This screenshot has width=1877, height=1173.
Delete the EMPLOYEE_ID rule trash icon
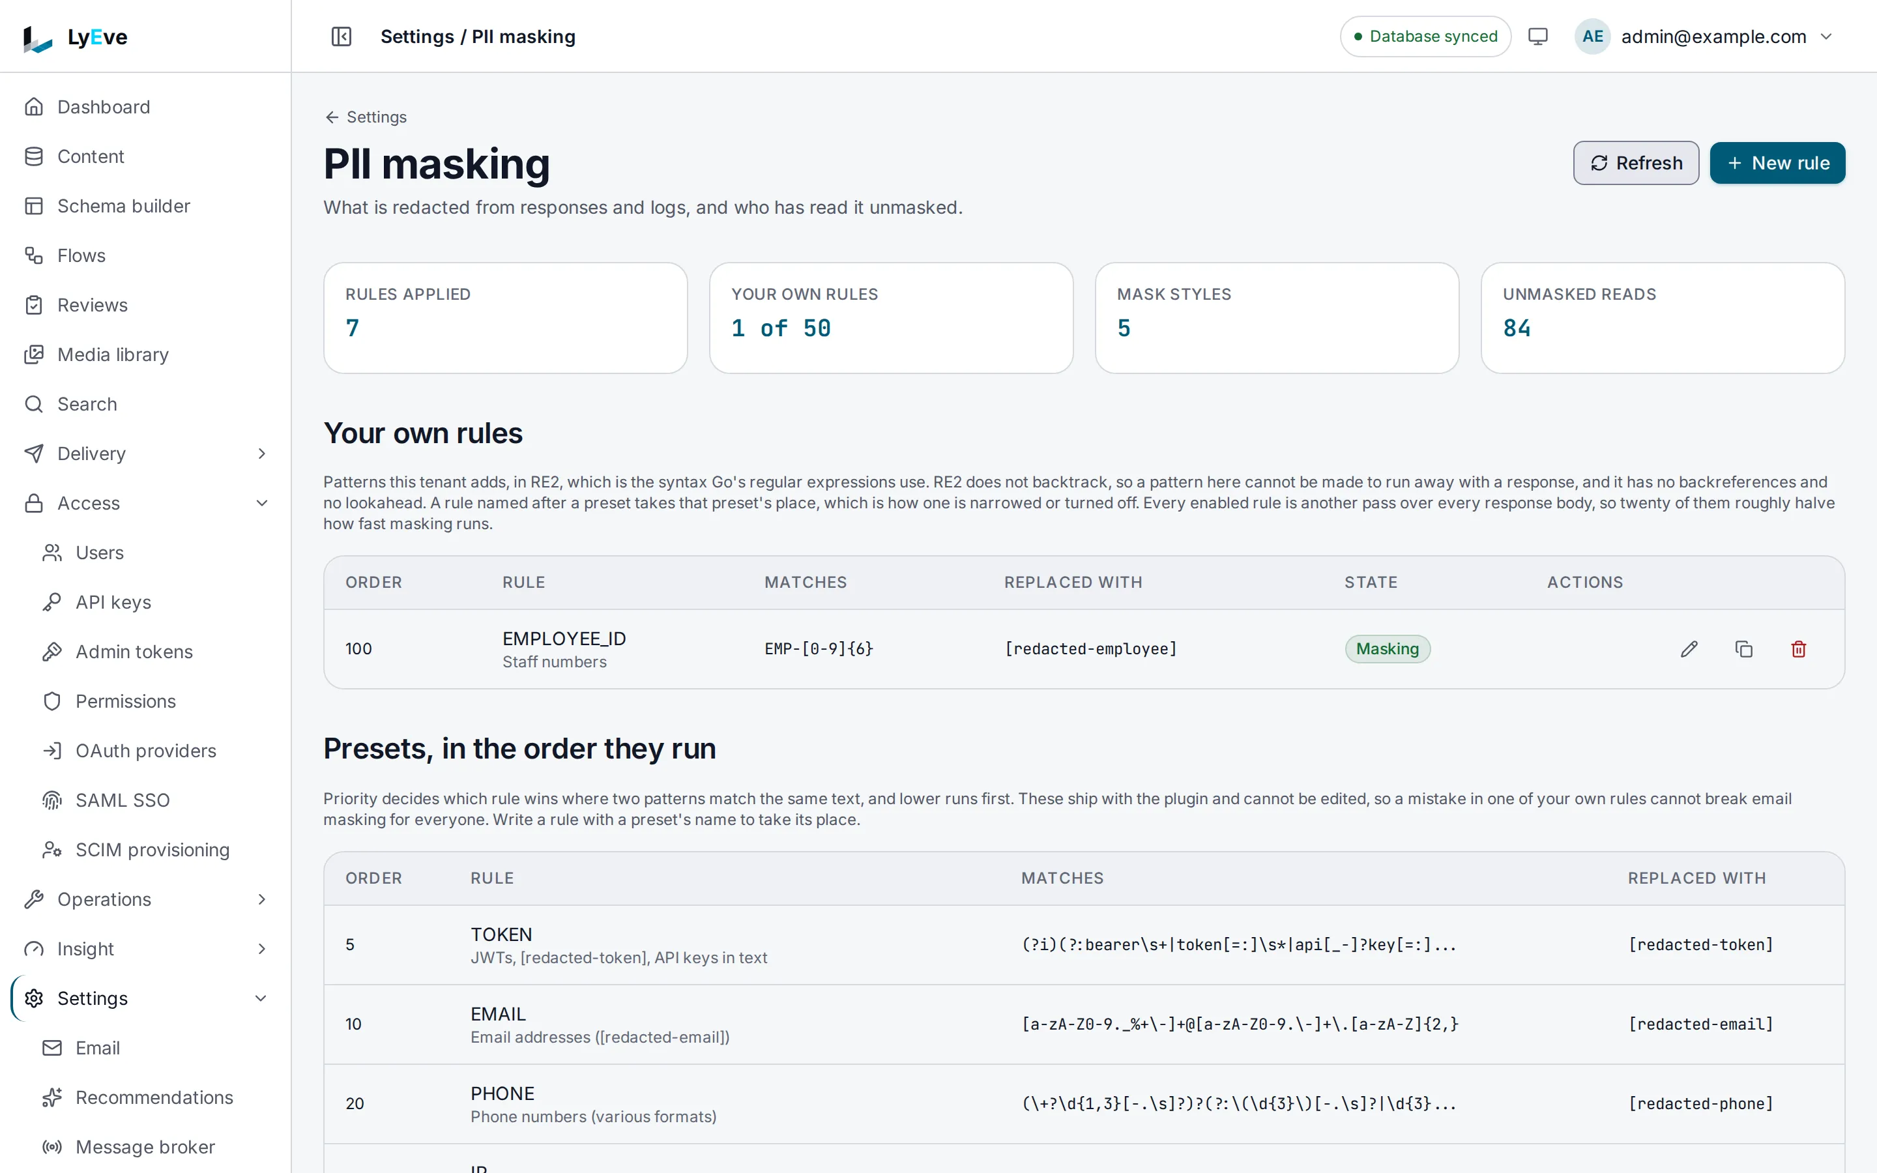coord(1799,649)
